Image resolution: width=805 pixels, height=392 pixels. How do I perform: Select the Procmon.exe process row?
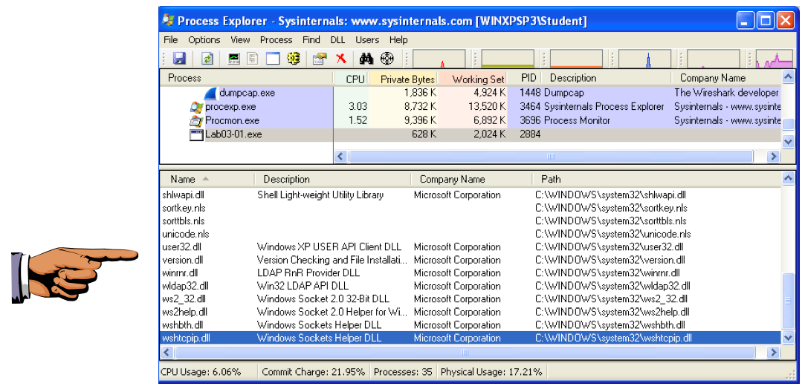471,120
